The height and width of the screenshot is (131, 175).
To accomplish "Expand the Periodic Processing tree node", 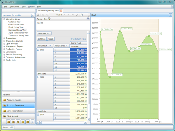I will click(x=4, y=55).
